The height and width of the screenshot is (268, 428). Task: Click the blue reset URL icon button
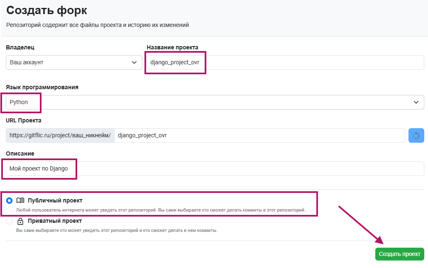(416, 136)
